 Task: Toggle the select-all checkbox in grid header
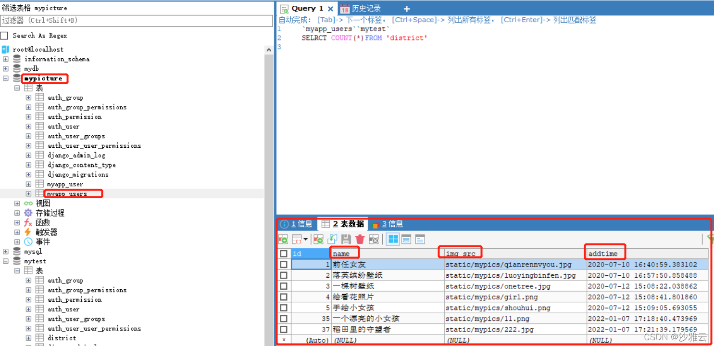pos(284,254)
